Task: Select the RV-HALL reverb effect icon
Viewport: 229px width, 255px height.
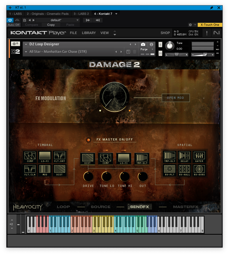Action: 184,170
